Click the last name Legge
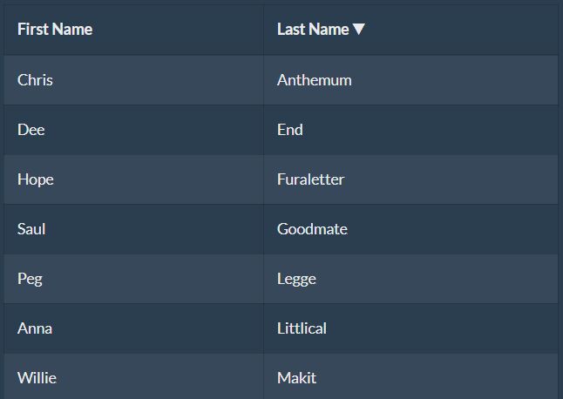563x399 pixels. [296, 279]
